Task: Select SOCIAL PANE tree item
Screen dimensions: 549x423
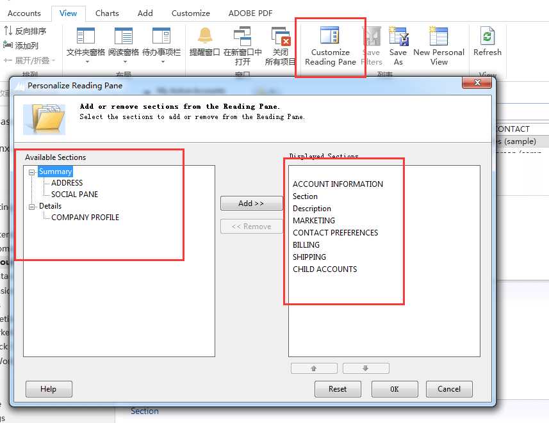Action: tap(74, 195)
